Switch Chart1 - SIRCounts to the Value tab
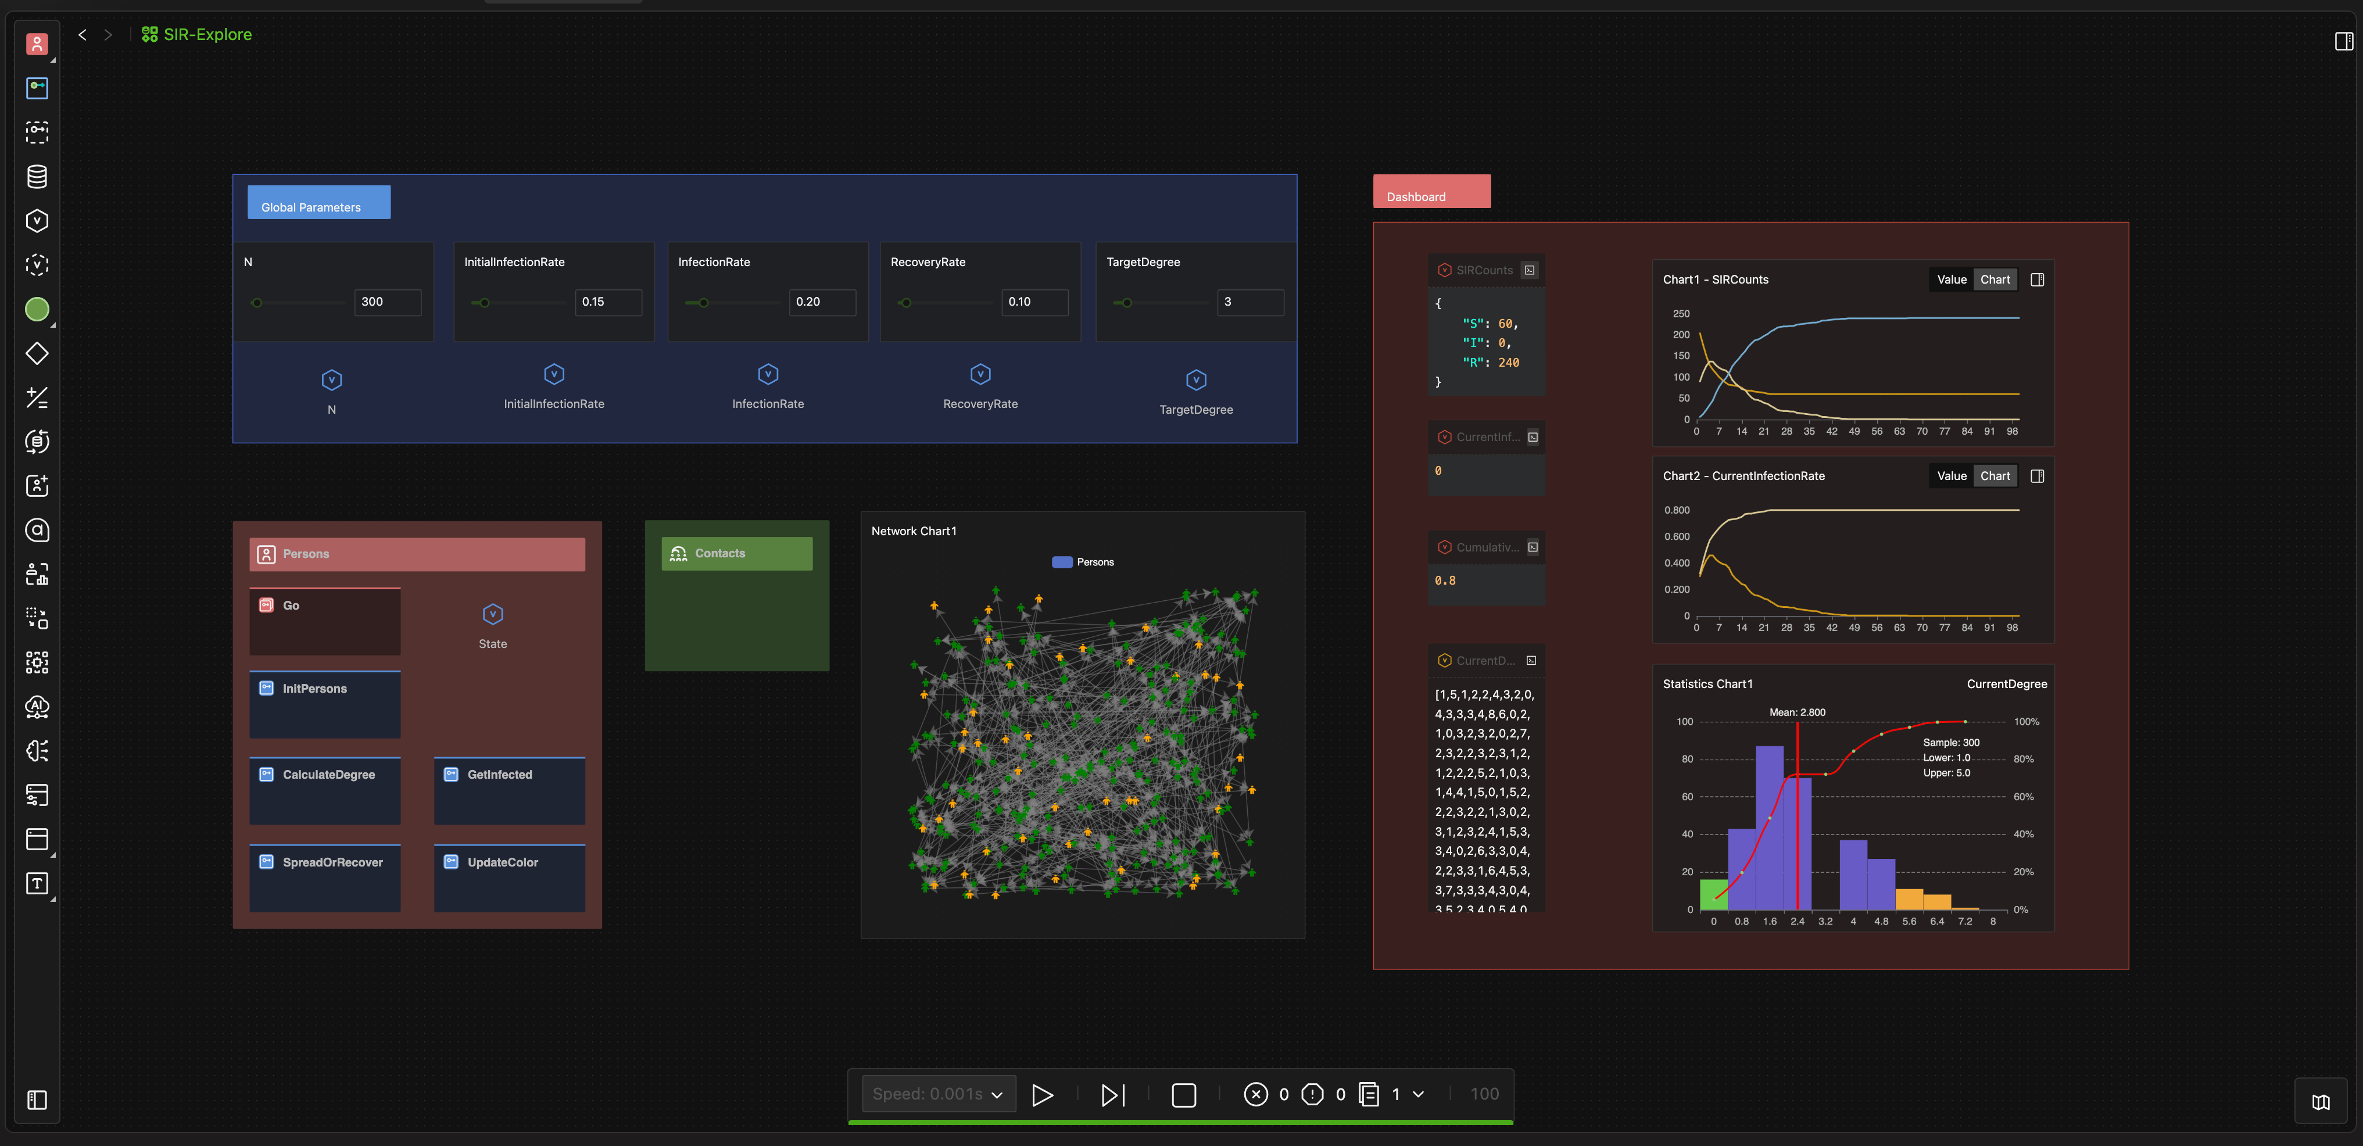The height and width of the screenshot is (1146, 2363). 1951,280
